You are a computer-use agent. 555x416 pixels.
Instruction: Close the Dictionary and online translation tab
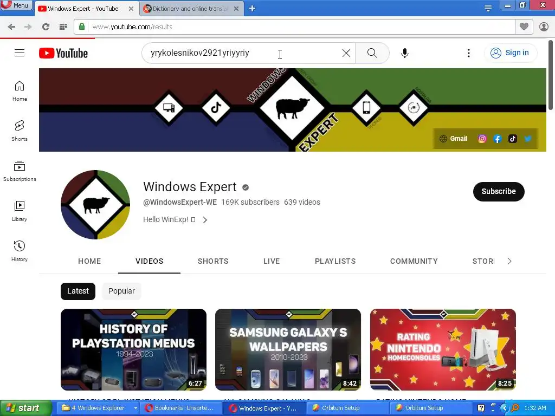[236, 9]
